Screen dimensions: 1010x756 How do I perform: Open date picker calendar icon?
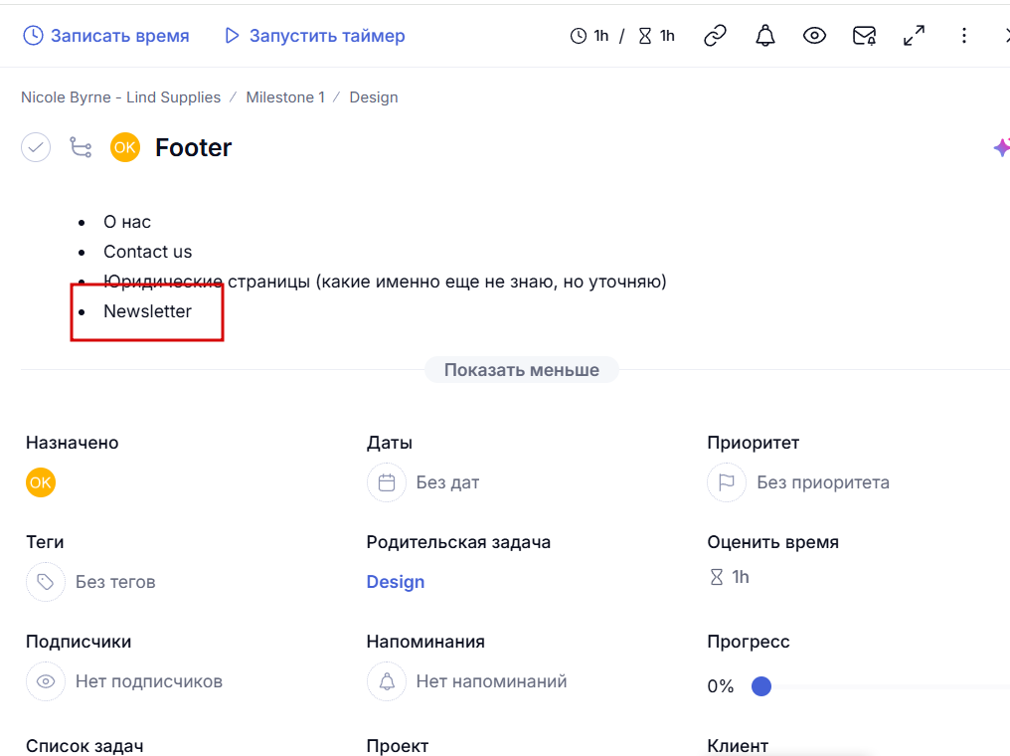(387, 482)
